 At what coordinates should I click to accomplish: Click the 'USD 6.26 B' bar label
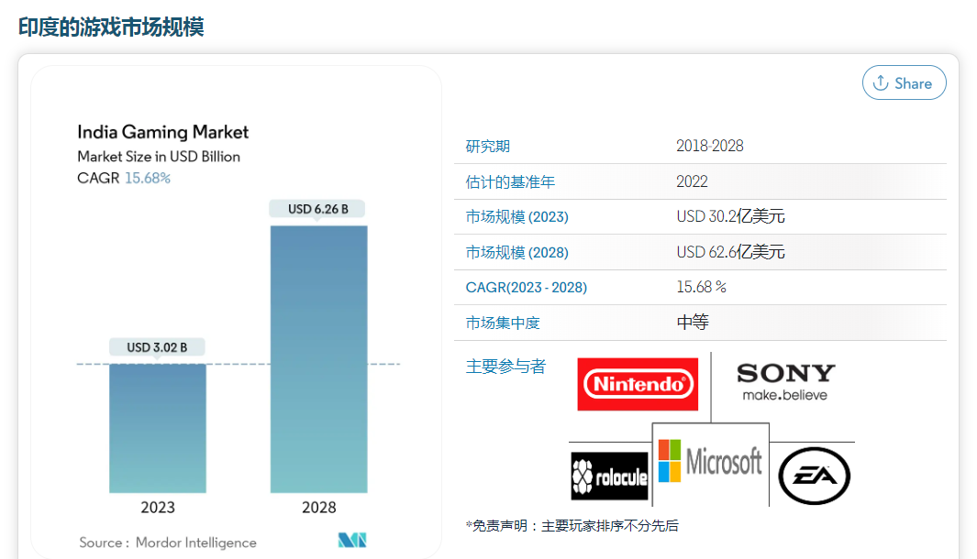[317, 209]
